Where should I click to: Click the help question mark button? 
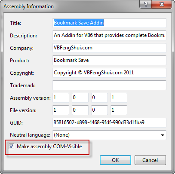(145, 4)
